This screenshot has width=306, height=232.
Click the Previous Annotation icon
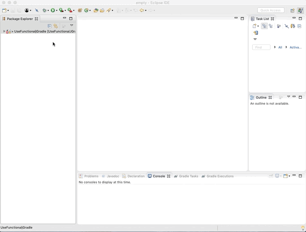[x=127, y=10]
